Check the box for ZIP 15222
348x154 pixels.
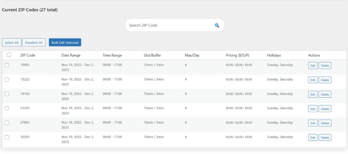pyautogui.click(x=7, y=80)
